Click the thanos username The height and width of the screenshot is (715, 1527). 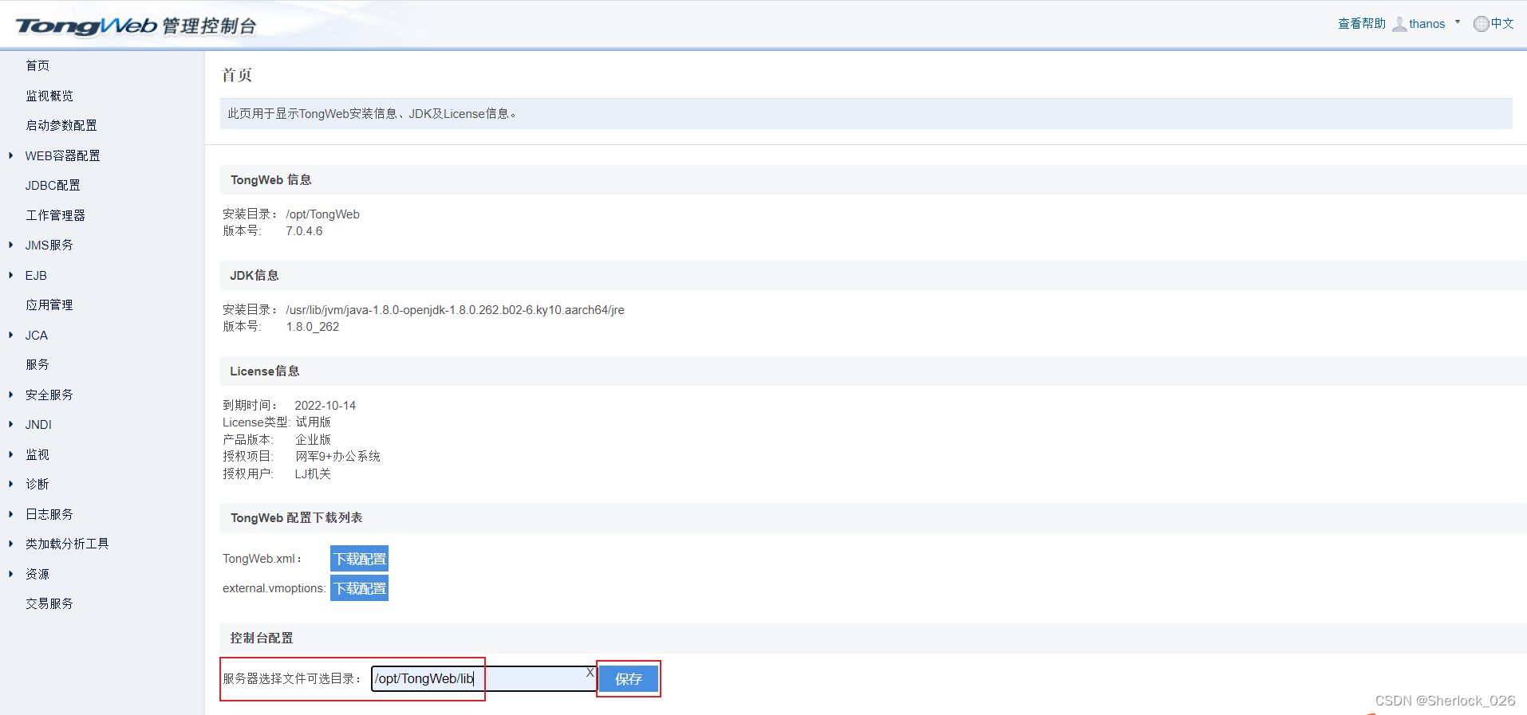[x=1427, y=24]
